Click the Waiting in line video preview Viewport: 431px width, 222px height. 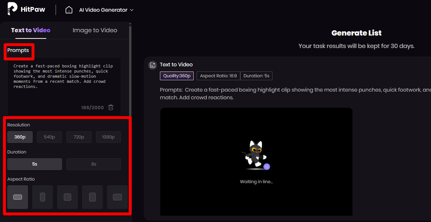coord(256,161)
